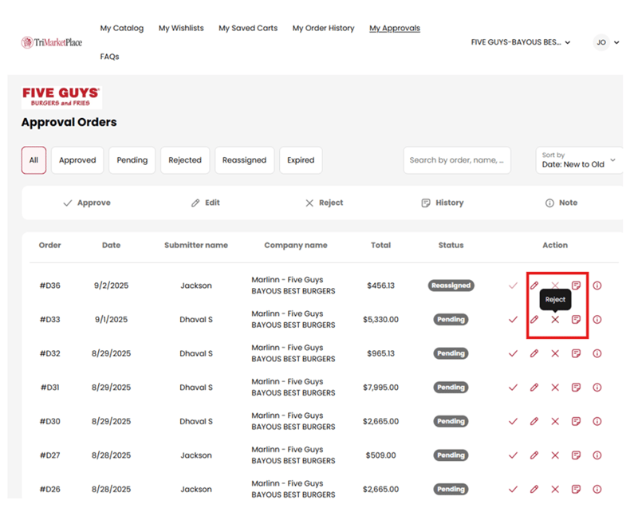Click the edit pencil for order #D36

click(534, 286)
